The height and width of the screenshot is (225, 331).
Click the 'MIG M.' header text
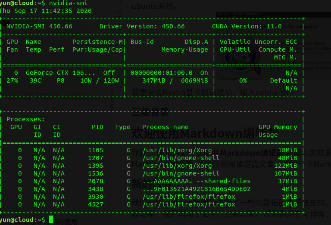pos(285,57)
